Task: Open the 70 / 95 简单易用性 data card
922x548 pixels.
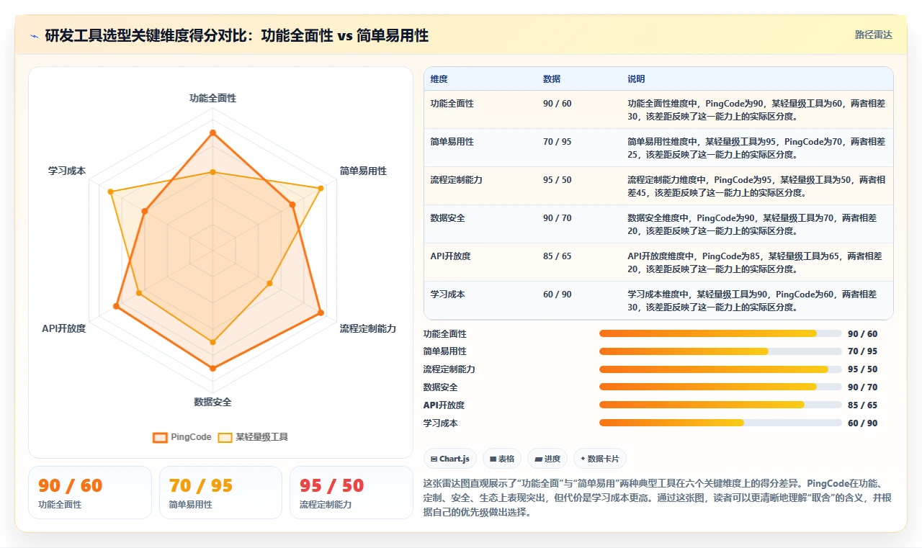Action: [x=220, y=493]
